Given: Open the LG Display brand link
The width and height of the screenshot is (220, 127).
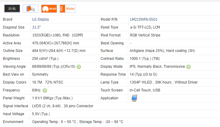Looking at the screenshot, I should (x=41, y=19).
